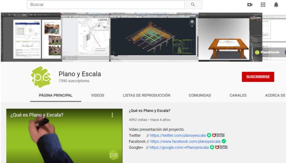Image resolution: width=286 pixels, height=163 pixels.
Task: Open the create video camera icon
Action: [250, 5]
